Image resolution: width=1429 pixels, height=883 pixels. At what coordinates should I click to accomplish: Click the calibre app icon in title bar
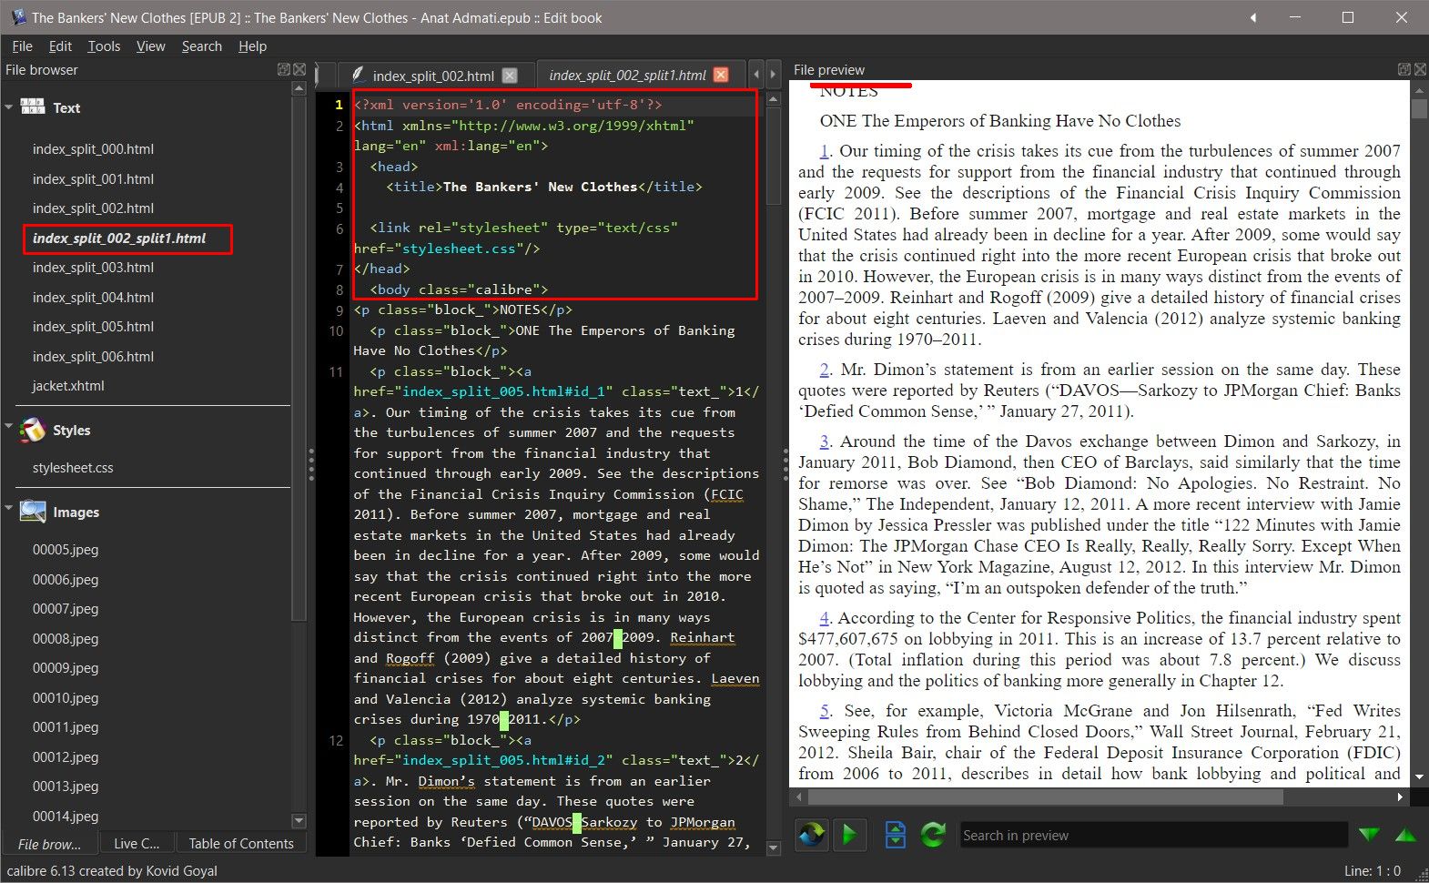(x=17, y=17)
